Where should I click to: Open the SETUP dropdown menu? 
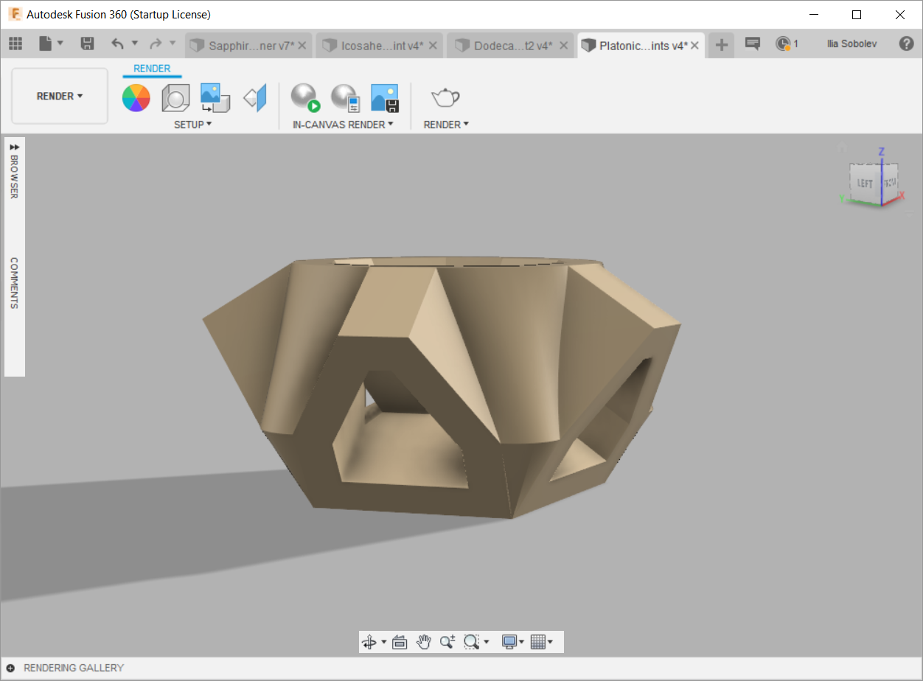[192, 125]
